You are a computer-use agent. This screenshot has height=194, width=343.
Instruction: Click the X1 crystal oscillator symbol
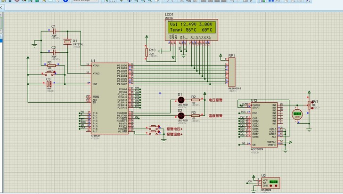point(67,42)
